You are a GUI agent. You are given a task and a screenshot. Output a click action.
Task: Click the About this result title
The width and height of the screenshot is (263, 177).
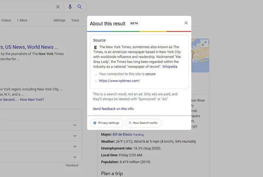point(108,23)
